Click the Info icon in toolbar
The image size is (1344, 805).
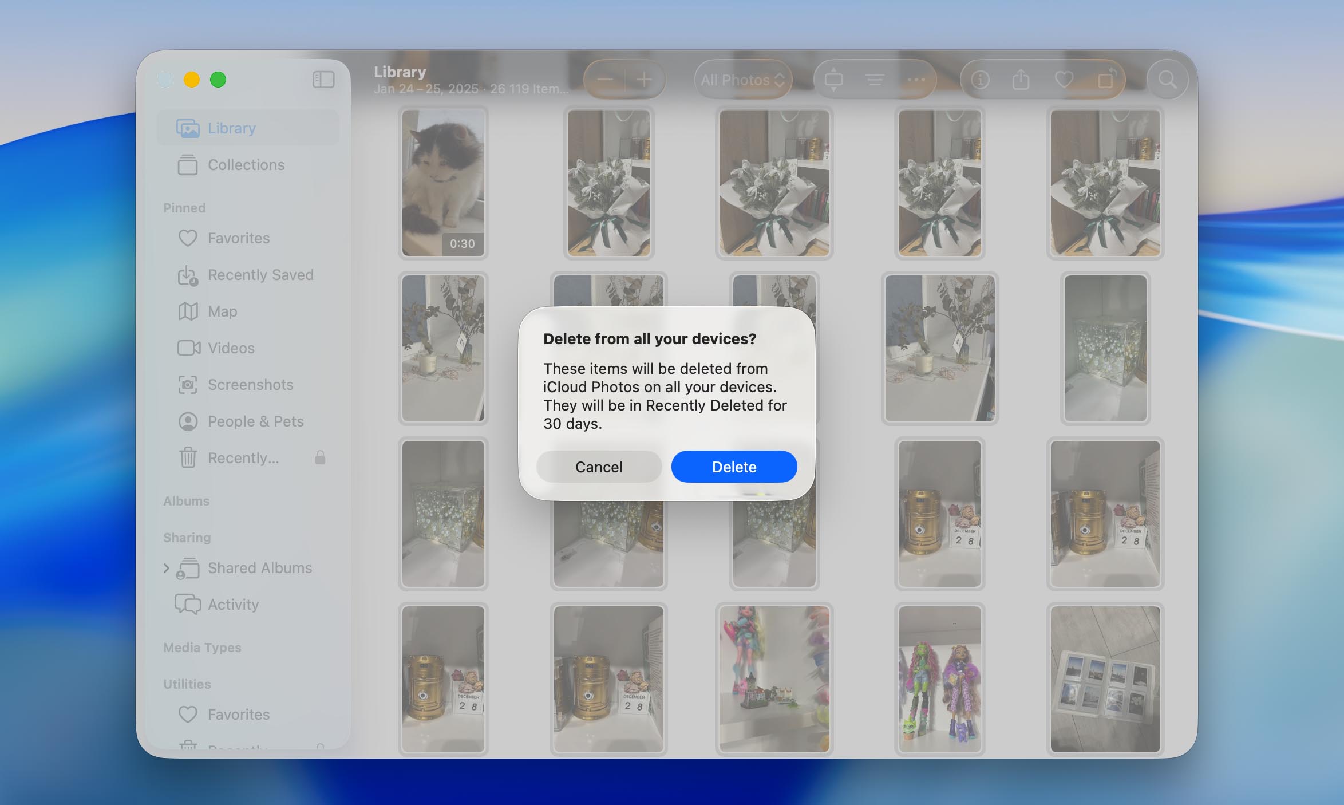click(x=980, y=80)
